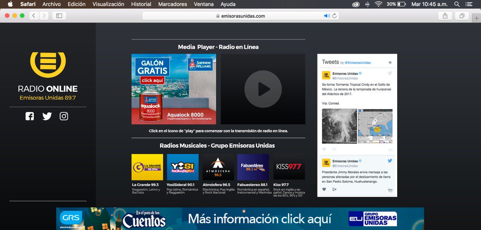
Task: Click the Creative Cloud menu bar icon
Action: click(x=356, y=4)
